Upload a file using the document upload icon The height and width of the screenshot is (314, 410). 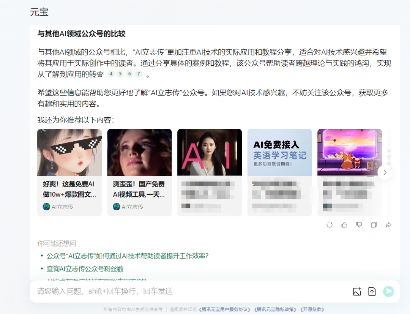[372, 291]
